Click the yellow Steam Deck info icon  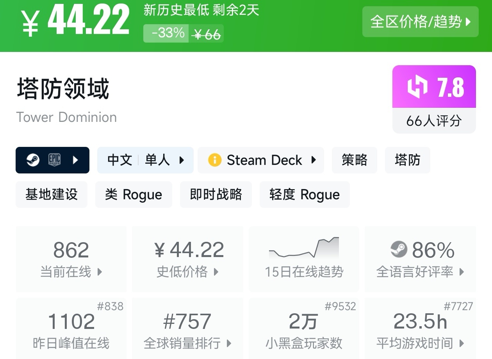(214, 160)
